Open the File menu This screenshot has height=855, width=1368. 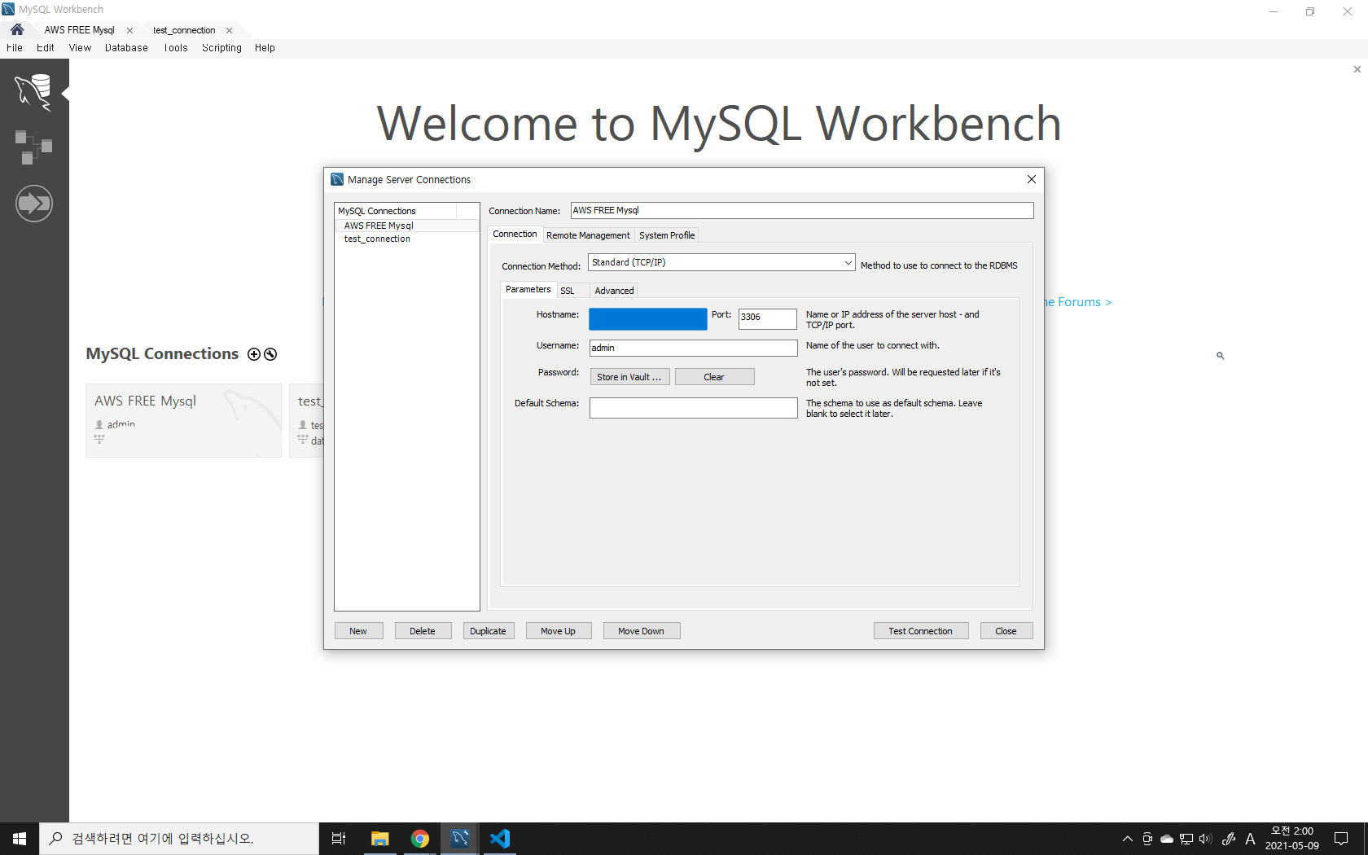pos(15,48)
